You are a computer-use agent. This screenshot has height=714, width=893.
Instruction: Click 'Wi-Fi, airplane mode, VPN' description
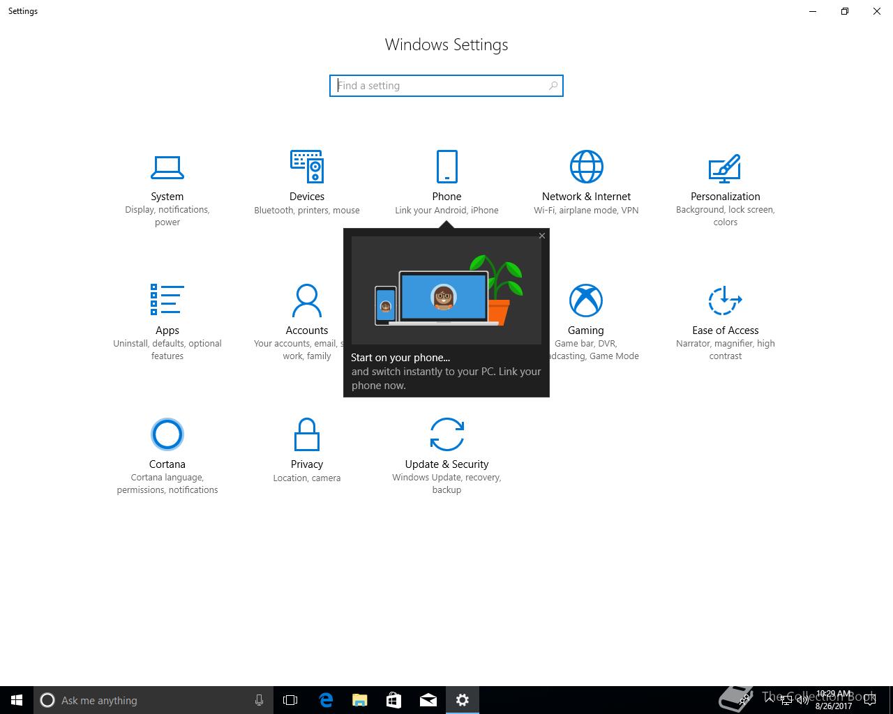(586, 210)
